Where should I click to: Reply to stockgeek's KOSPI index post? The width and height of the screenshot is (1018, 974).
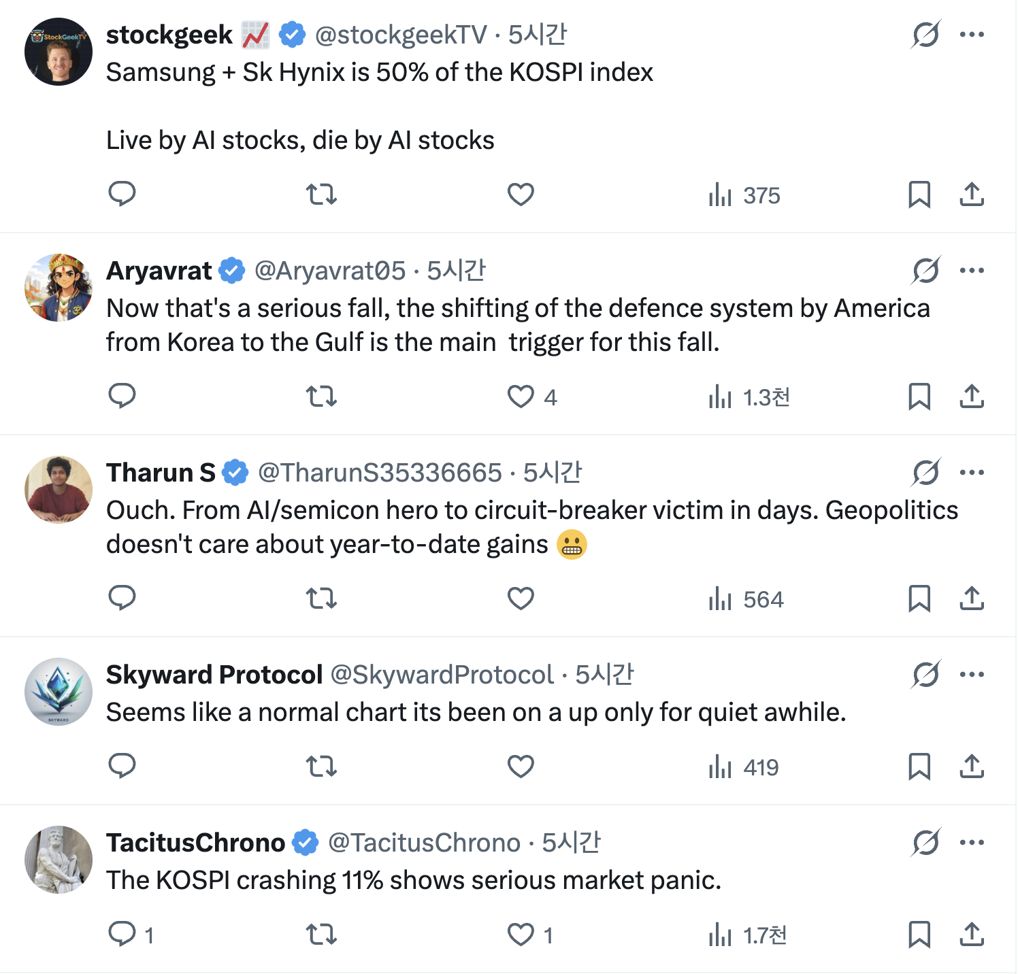(122, 195)
